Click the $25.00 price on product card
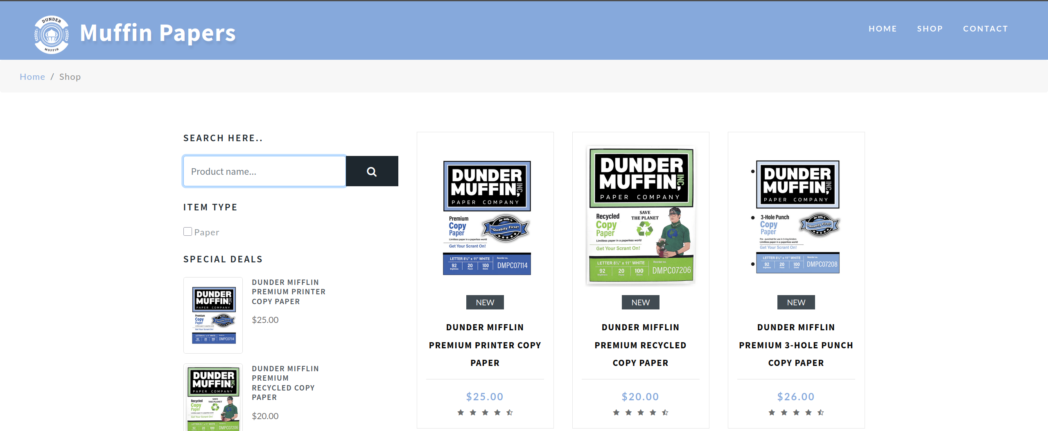 coord(485,397)
